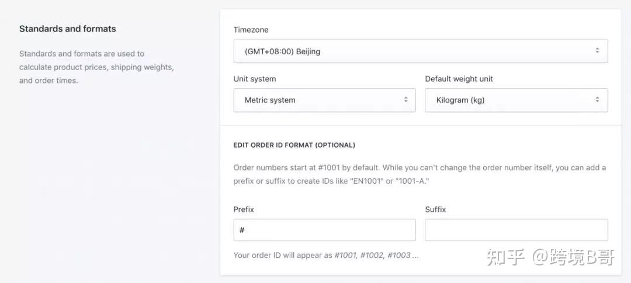This screenshot has width=631, height=283.
Task: Click the order ID preview text
Action: coord(325,255)
